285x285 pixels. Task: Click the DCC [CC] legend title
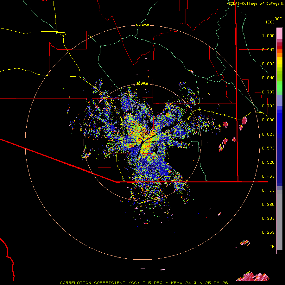click(x=274, y=20)
